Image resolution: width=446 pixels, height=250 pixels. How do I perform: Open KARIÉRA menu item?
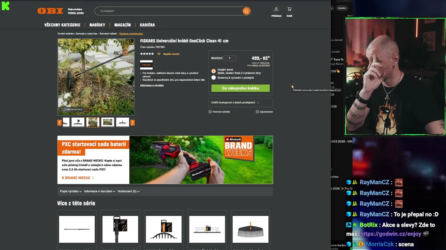pos(147,25)
